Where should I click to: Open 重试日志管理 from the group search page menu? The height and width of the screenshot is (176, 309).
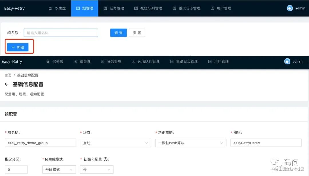[x=187, y=8]
